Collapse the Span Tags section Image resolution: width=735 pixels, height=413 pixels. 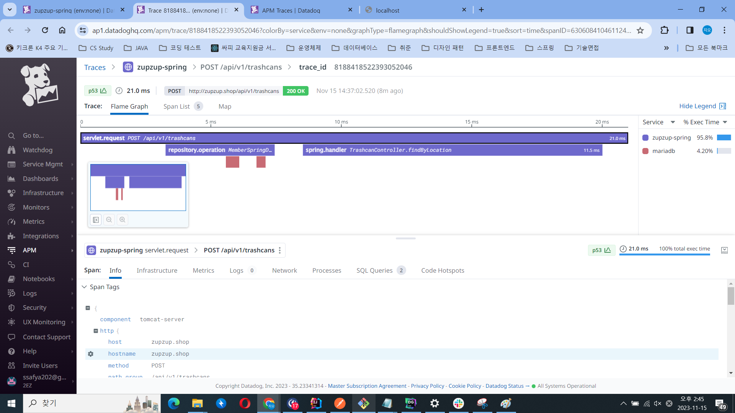point(84,287)
